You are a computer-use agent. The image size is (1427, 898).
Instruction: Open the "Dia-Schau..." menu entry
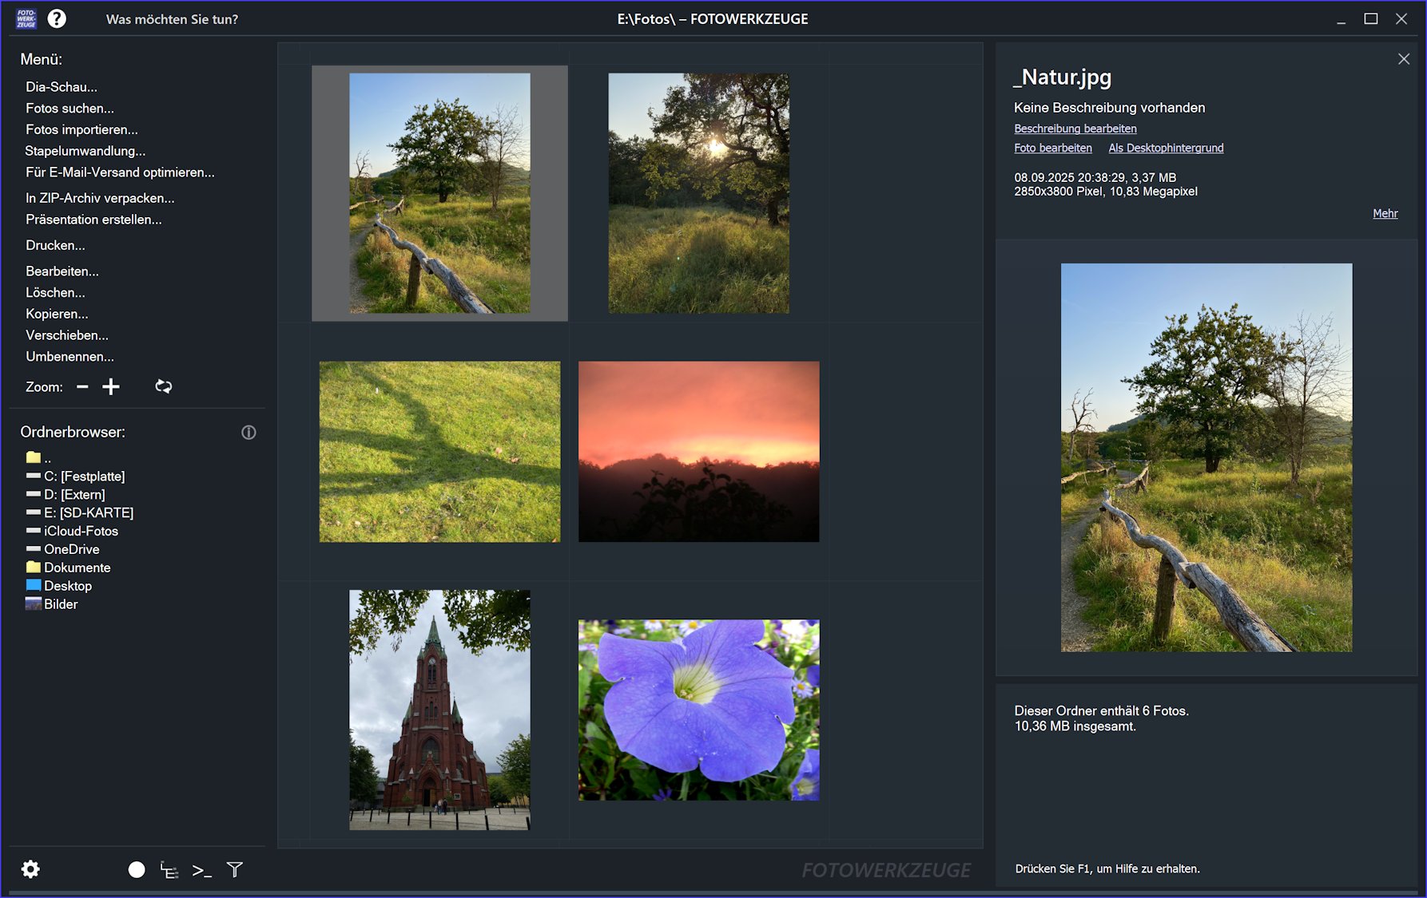[x=62, y=86]
